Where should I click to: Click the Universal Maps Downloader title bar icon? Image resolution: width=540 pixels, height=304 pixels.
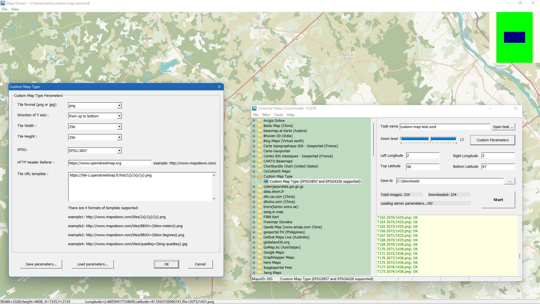point(255,108)
